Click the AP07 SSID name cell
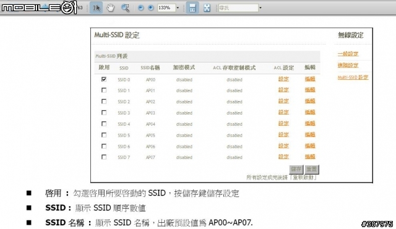Image resolution: width=396 pixels, height=229 pixels. tap(150, 158)
